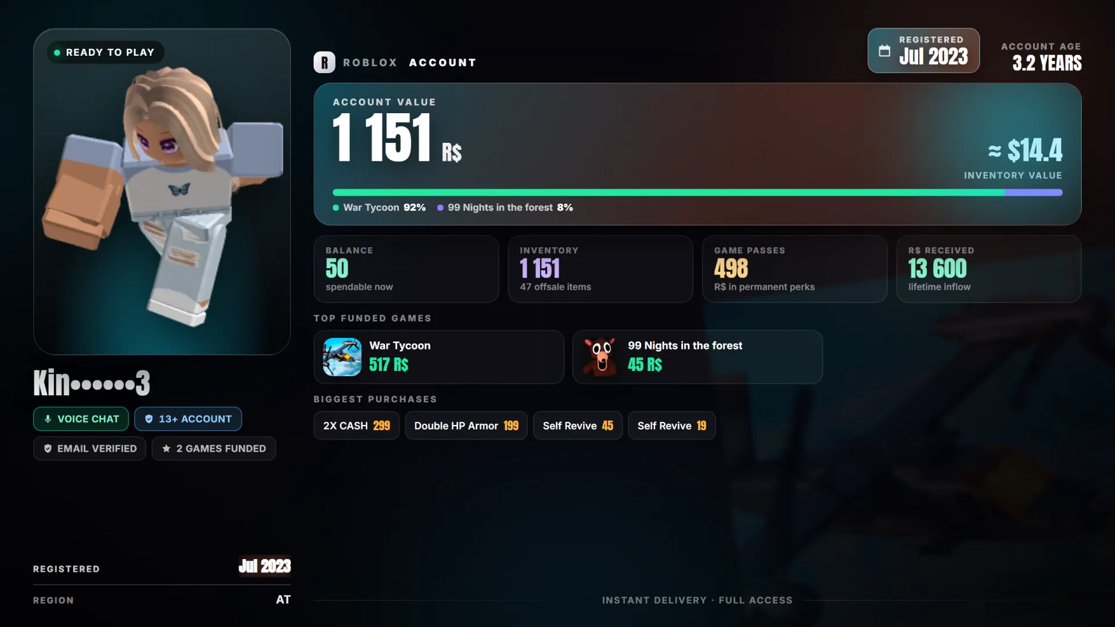Click the 2X CASH 299 purchase chip
Image resolution: width=1115 pixels, height=627 pixels.
pos(357,426)
